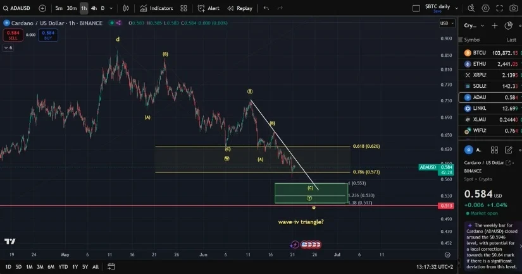Open edit note icon in details panel

[x=508, y=150]
